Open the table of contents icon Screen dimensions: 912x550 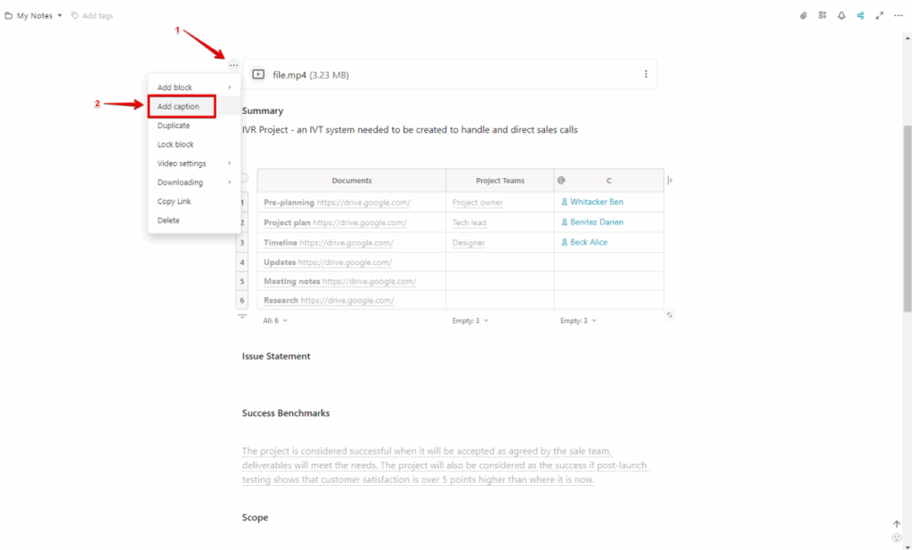tap(822, 15)
